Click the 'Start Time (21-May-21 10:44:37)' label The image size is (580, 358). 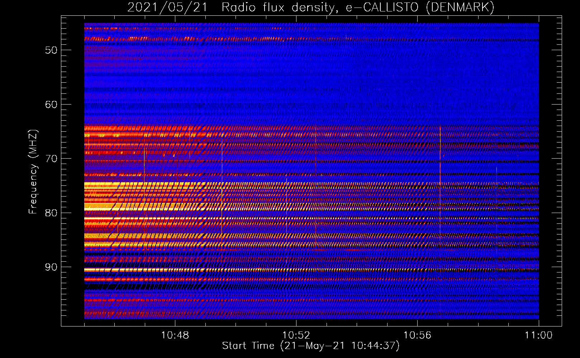click(311, 346)
